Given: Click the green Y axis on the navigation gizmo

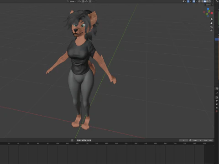Looking at the screenshot, I should tap(209, 11).
